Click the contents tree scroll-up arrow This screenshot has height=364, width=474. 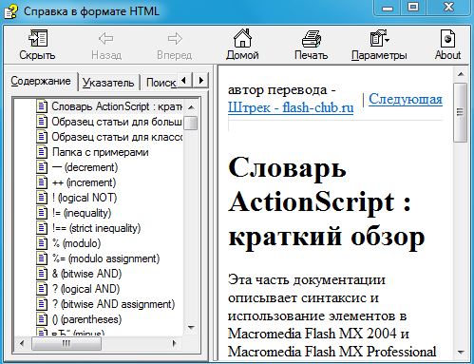coord(191,107)
